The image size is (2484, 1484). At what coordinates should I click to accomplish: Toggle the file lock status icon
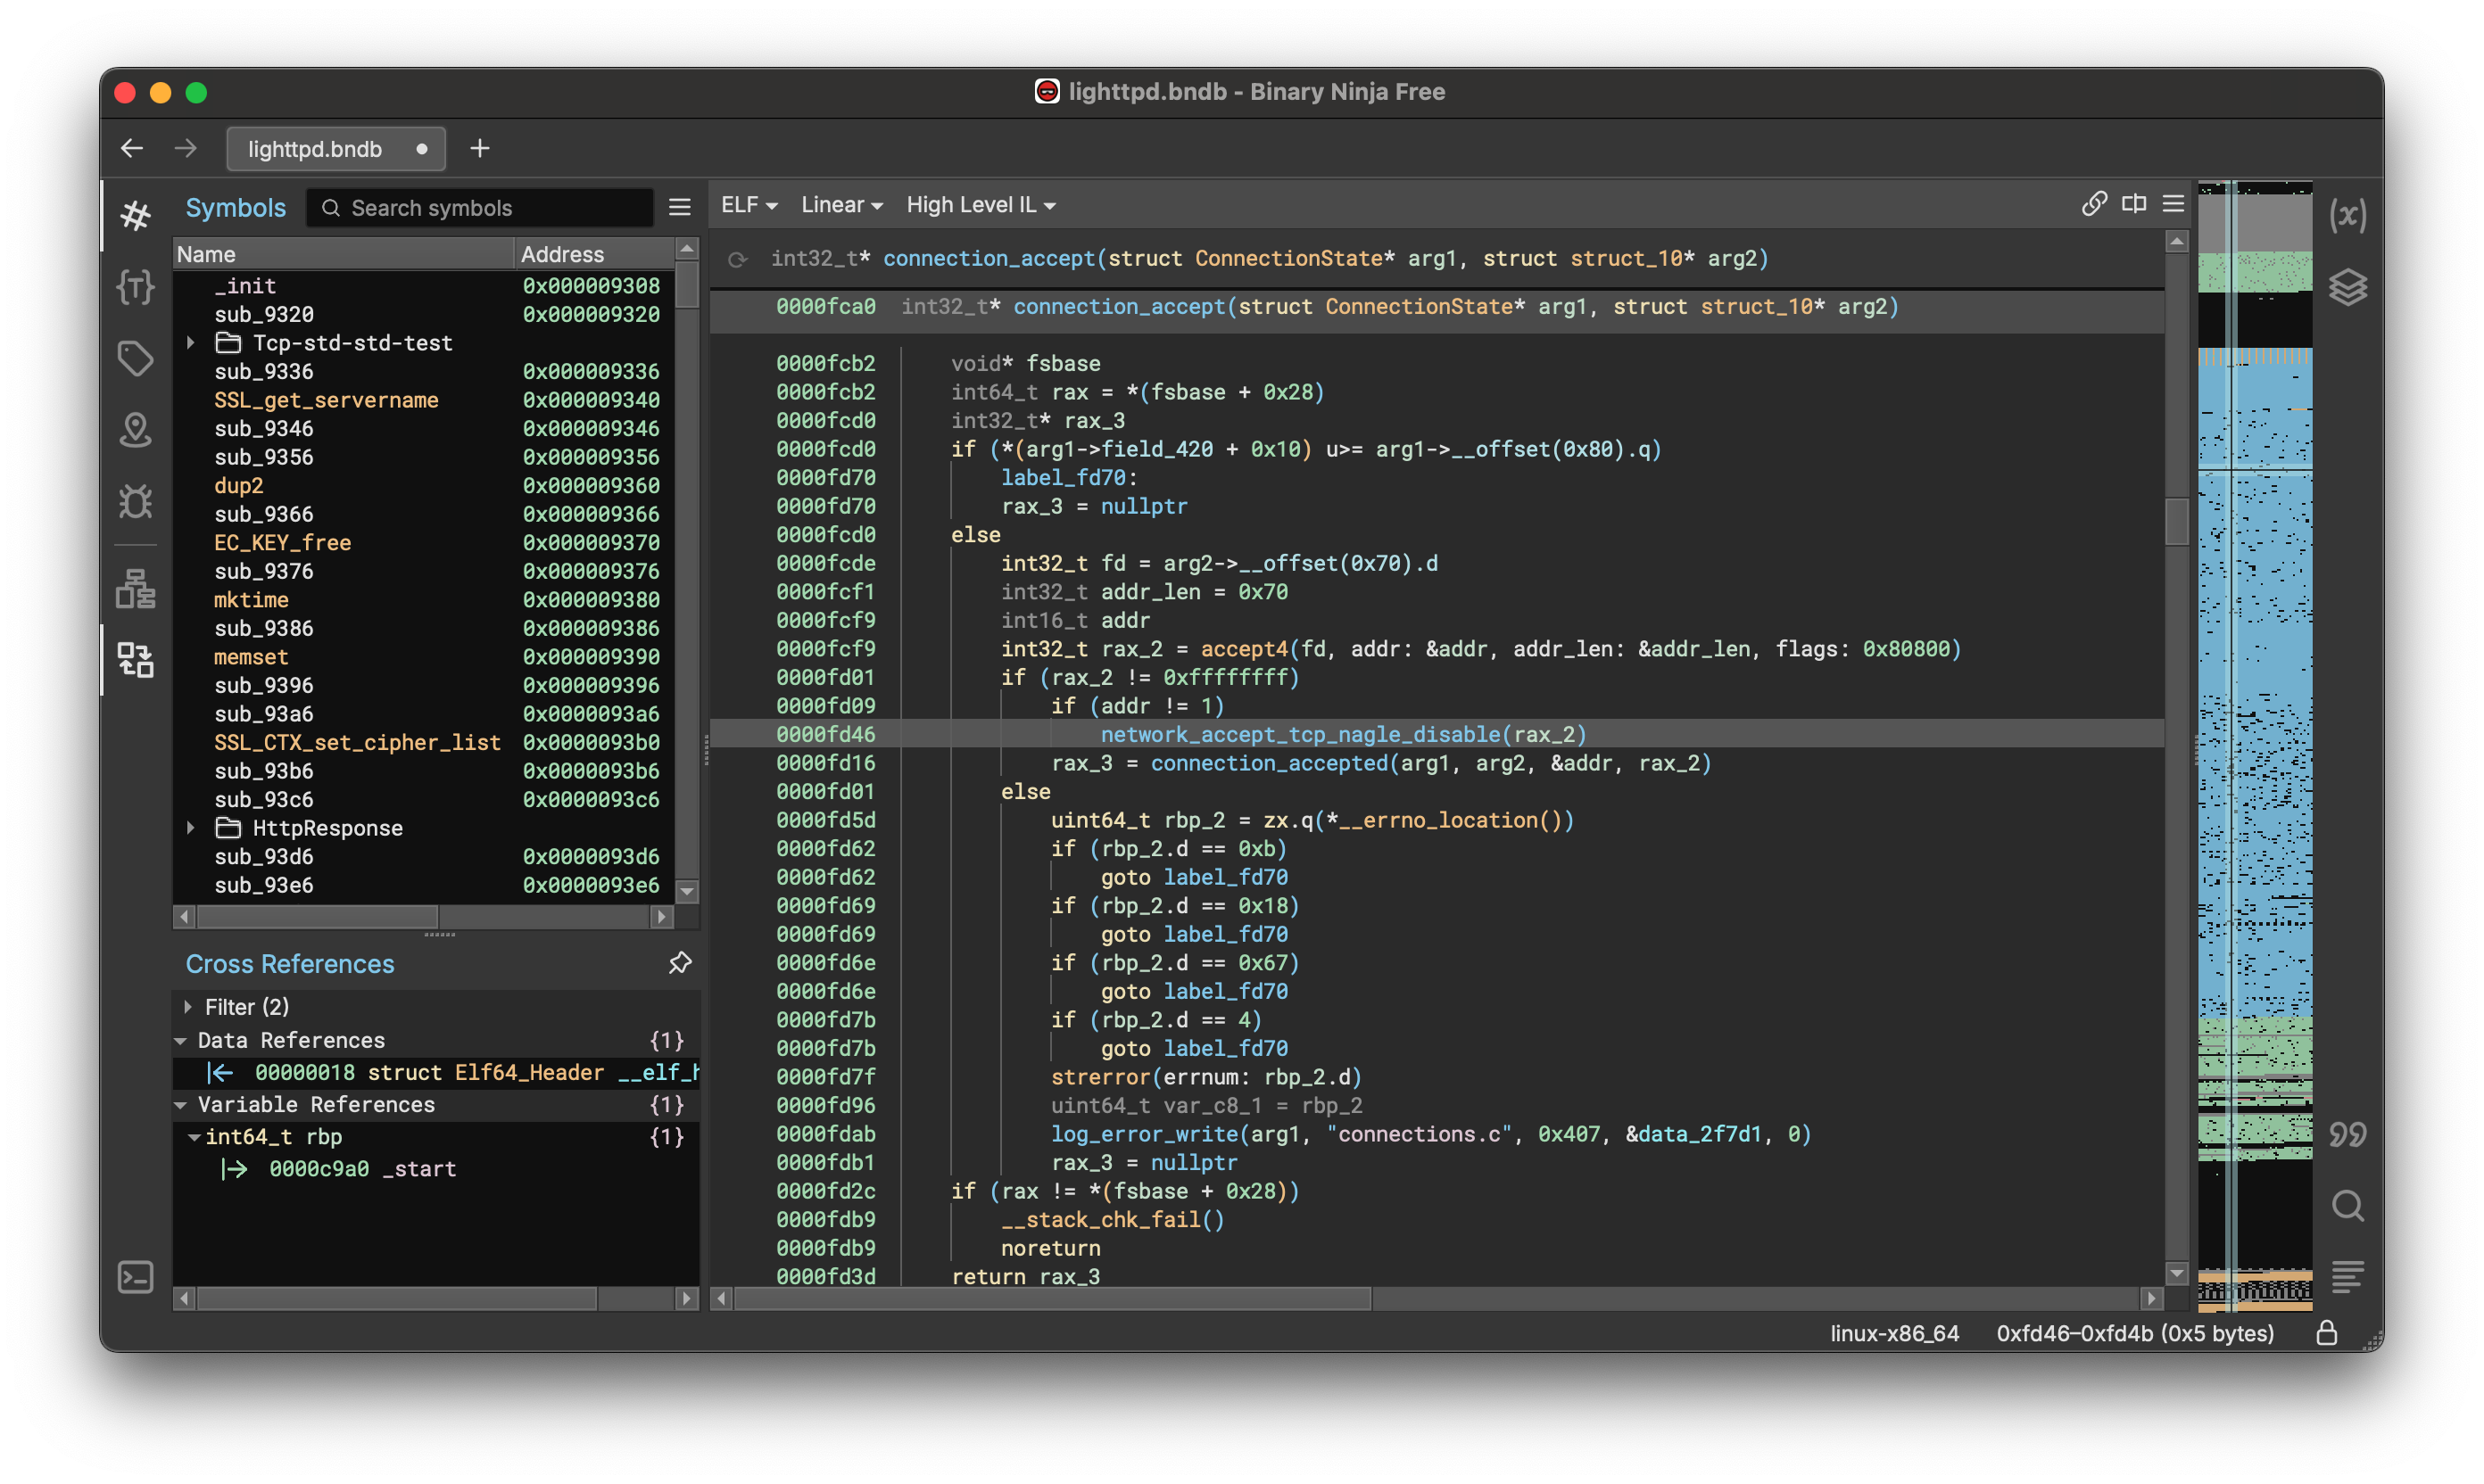pos(2326,1333)
